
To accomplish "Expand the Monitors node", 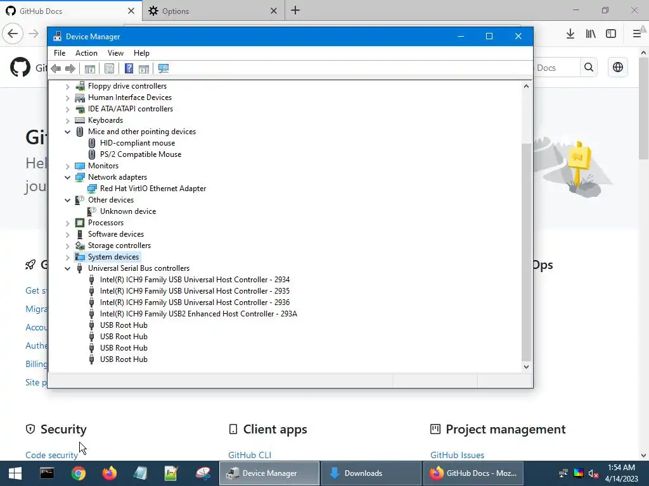I will [x=67, y=166].
